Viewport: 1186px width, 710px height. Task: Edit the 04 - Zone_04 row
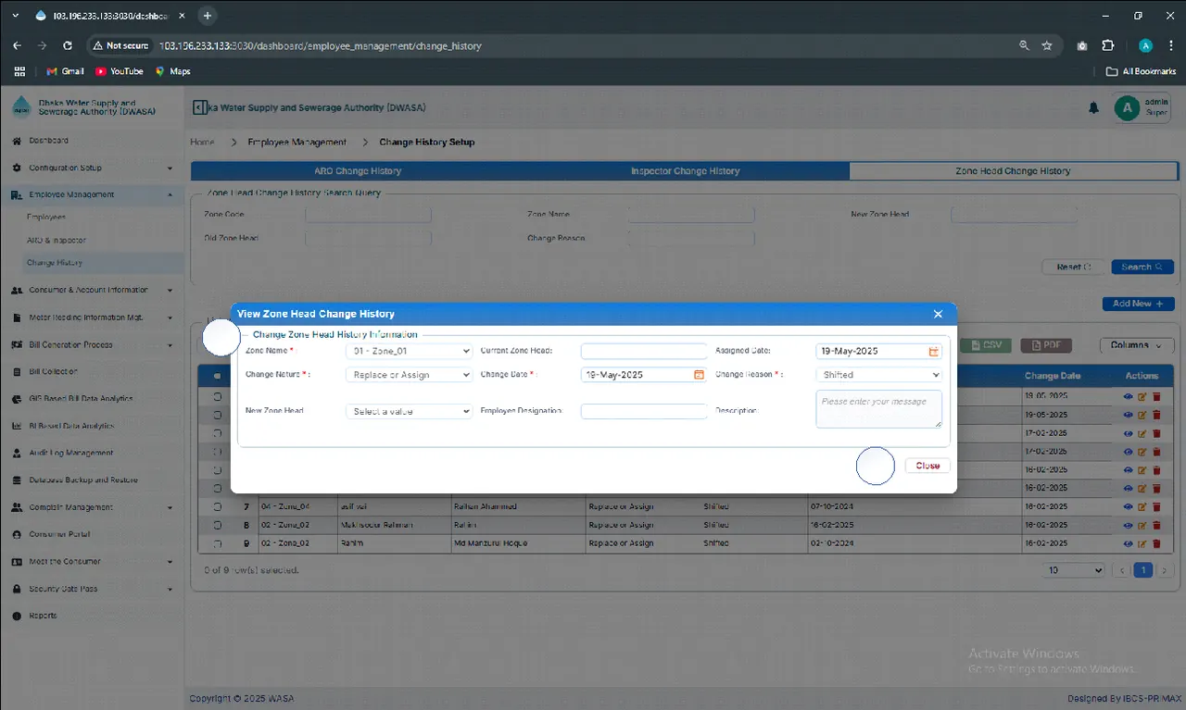[x=1142, y=507]
